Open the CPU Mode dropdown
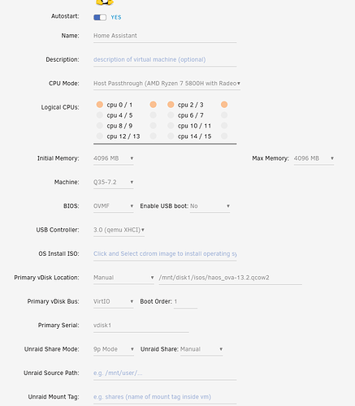The height and width of the screenshot is (406, 355). pos(167,84)
